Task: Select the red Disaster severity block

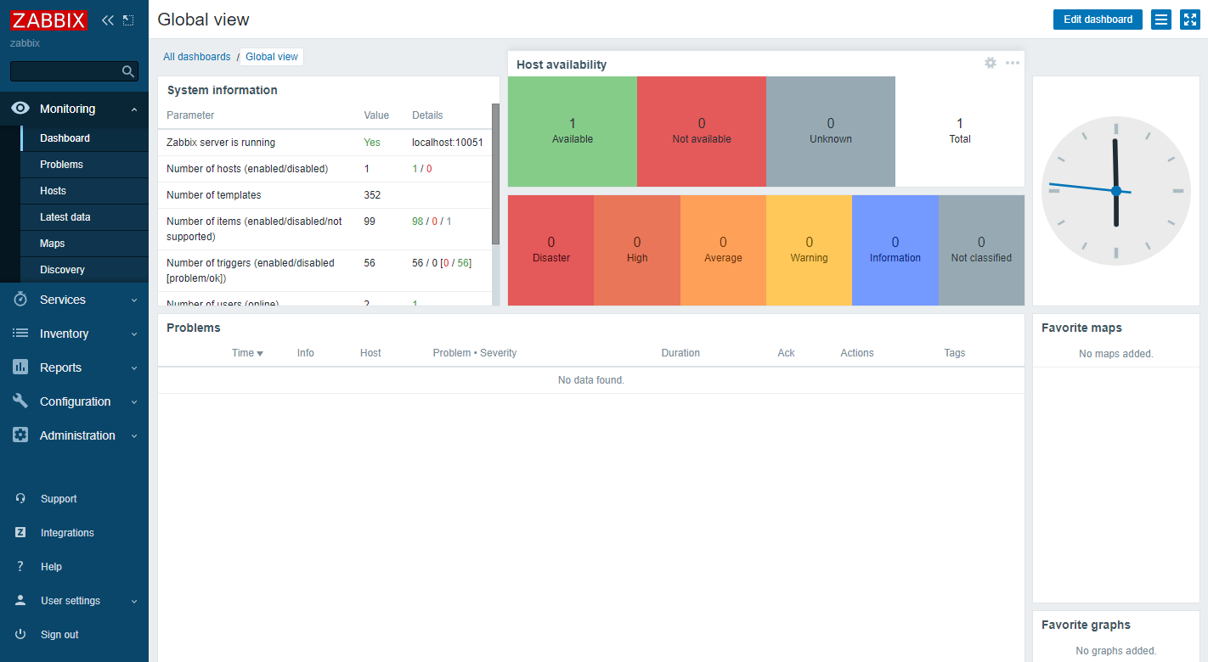Action: 550,250
